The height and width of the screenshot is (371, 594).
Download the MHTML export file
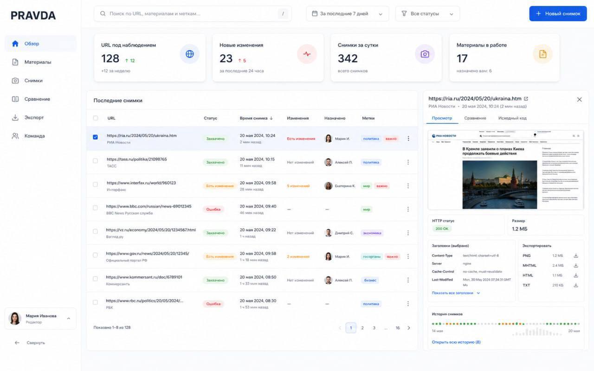576,265
